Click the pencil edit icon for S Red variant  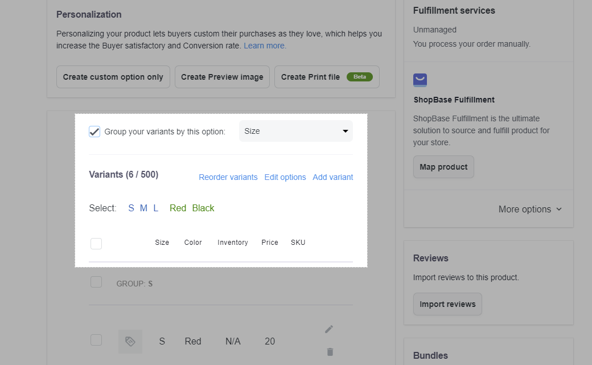[x=329, y=329]
